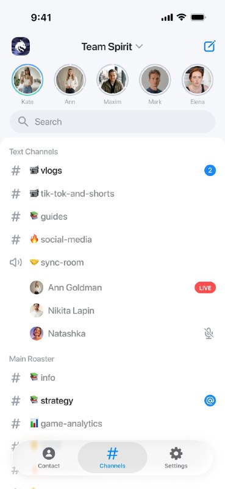Collapse the Main Roaster section
The height and width of the screenshot is (489, 225).
32,359
